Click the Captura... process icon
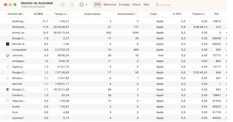Image resolution: width=233 pixels, height=122 pixels. tap(7, 67)
